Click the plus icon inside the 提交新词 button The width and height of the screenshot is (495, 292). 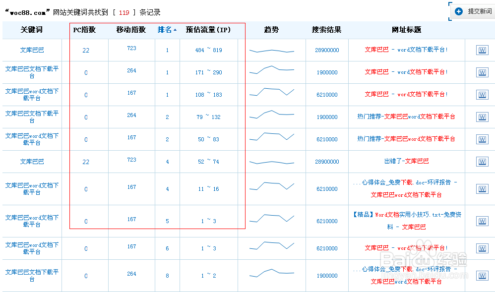[x=459, y=10]
